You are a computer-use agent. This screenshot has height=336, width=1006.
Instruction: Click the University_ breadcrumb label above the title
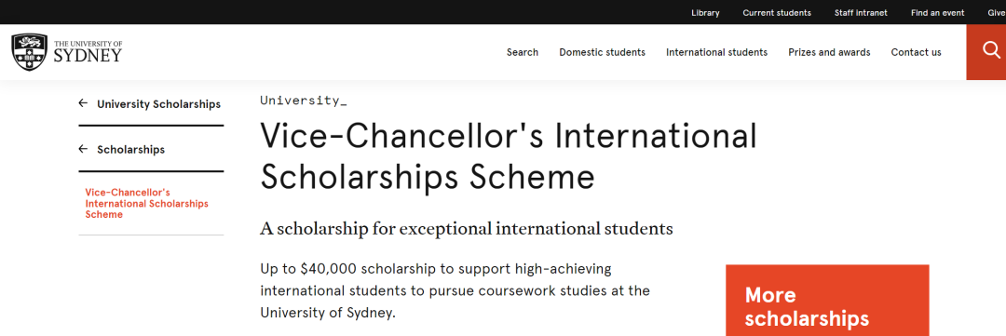point(304,100)
